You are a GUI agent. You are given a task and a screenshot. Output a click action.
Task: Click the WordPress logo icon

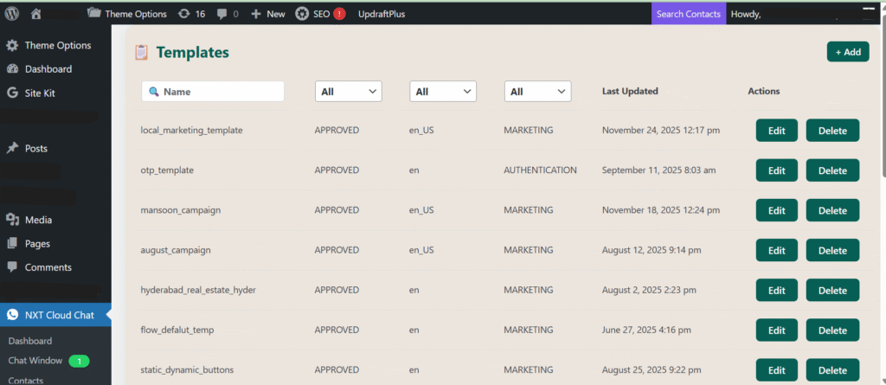(x=12, y=14)
